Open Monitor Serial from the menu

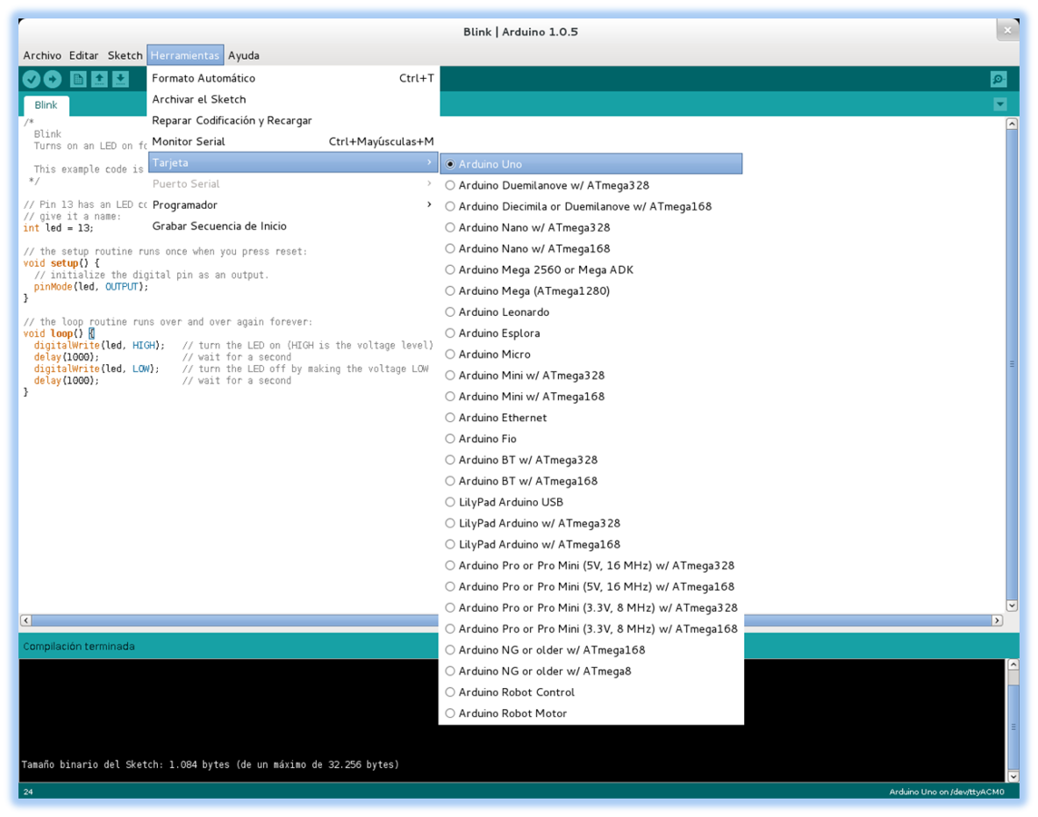pos(292,142)
